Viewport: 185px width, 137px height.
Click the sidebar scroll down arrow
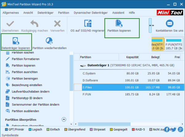(x=71, y=124)
